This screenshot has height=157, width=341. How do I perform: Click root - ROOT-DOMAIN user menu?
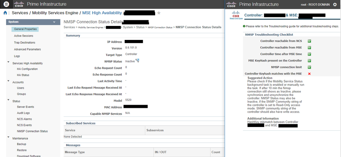click(x=315, y=4)
